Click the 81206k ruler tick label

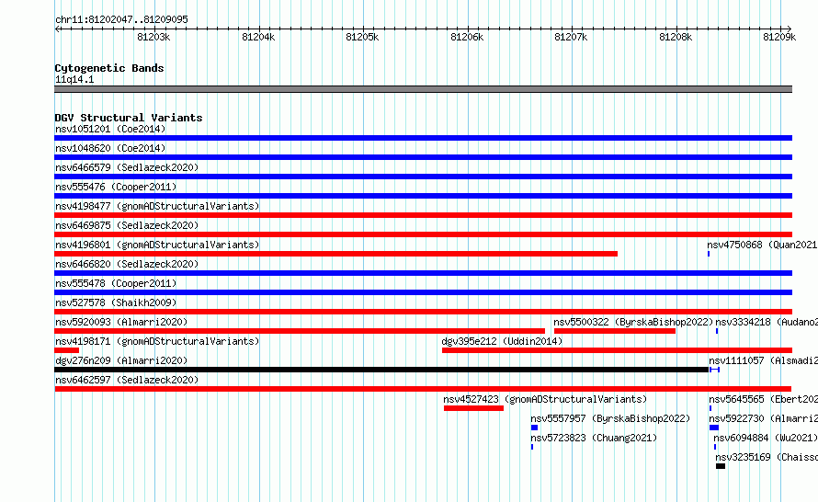pyautogui.click(x=467, y=37)
